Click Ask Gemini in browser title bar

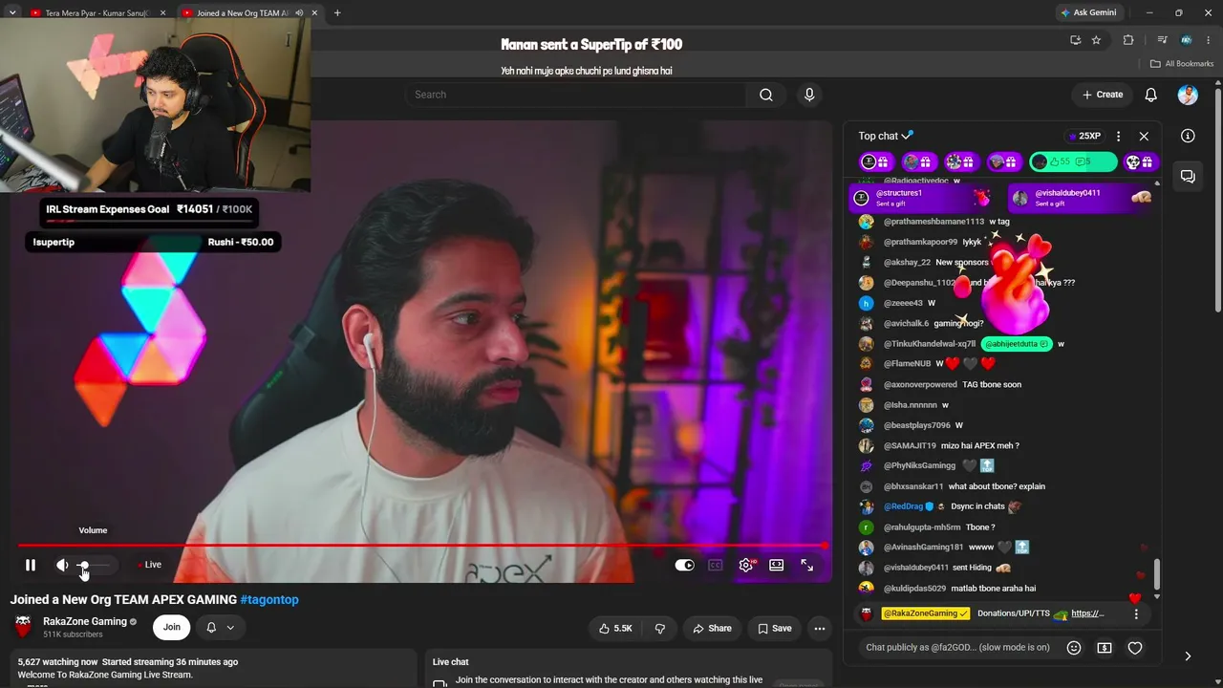pyautogui.click(x=1088, y=13)
